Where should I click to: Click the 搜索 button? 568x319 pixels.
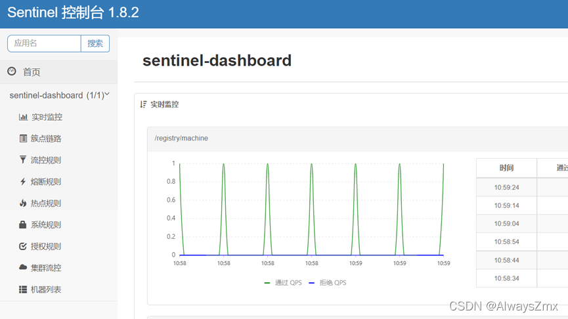tap(95, 43)
